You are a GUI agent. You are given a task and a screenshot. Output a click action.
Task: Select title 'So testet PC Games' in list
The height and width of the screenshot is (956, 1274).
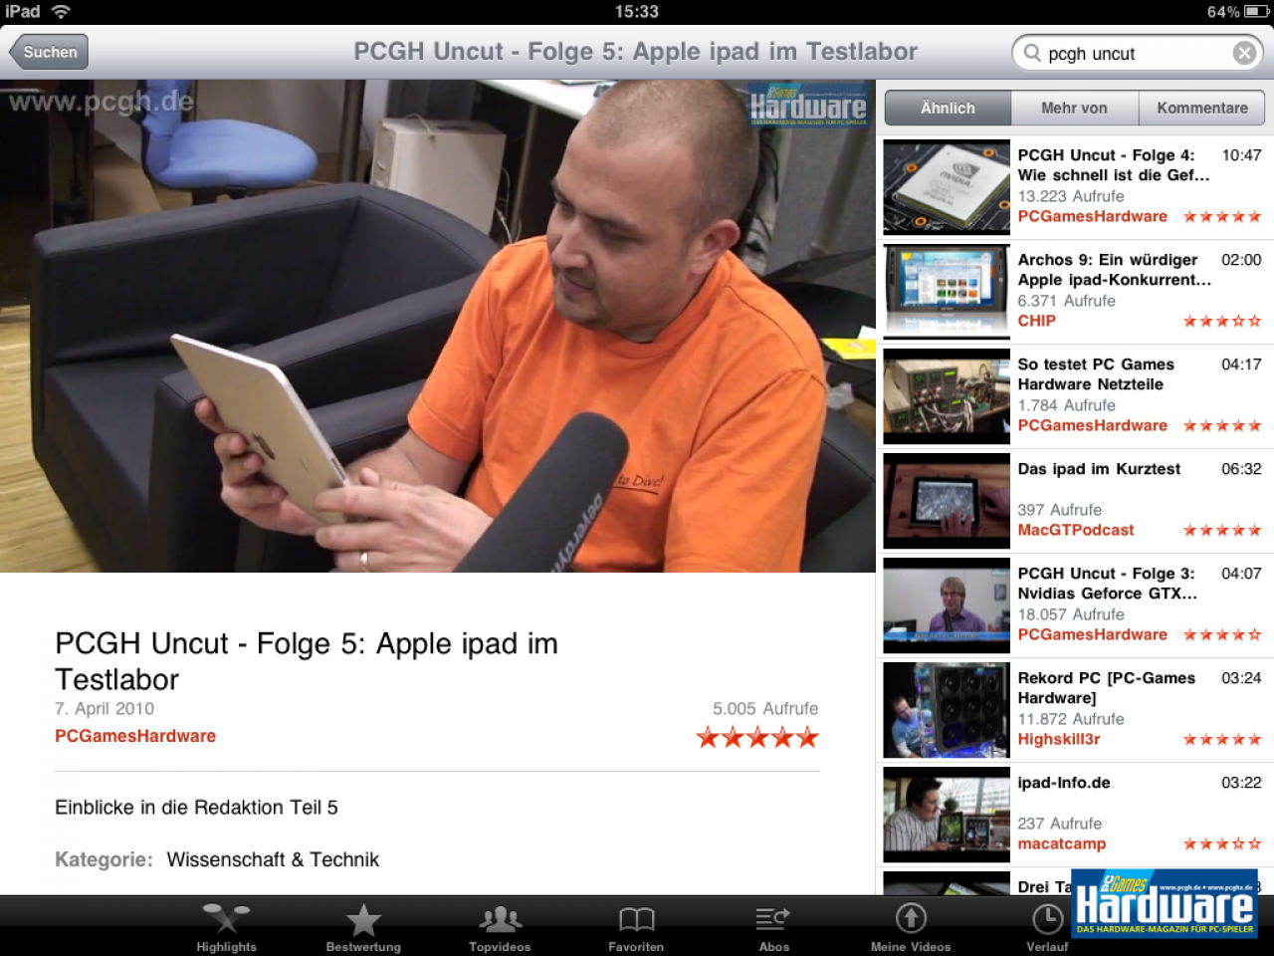1096,364
